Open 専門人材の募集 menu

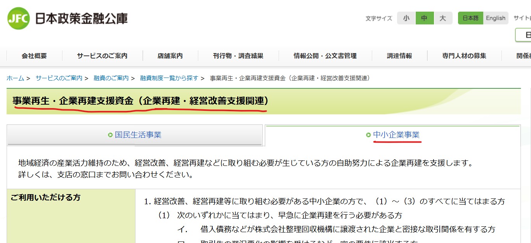pos(464,56)
